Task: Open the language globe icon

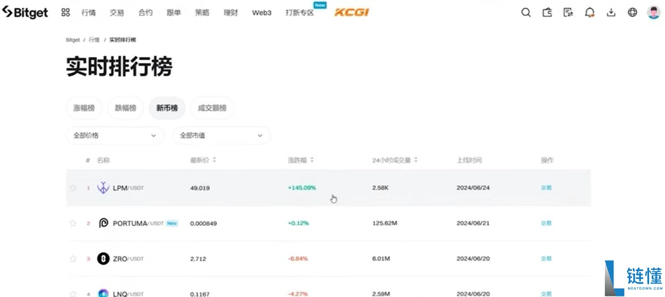Action: 632,13
